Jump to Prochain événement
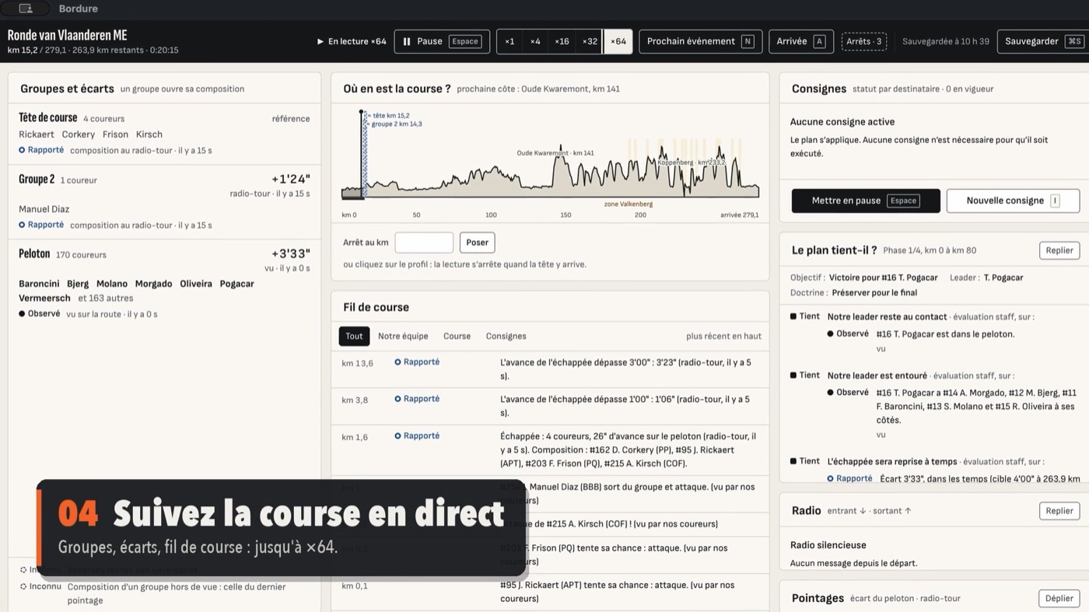 (x=700, y=41)
